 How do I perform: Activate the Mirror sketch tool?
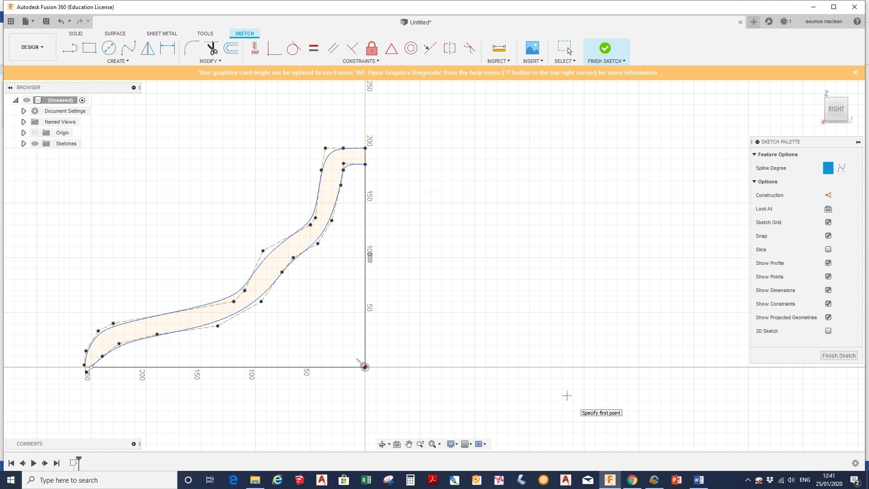(148, 48)
